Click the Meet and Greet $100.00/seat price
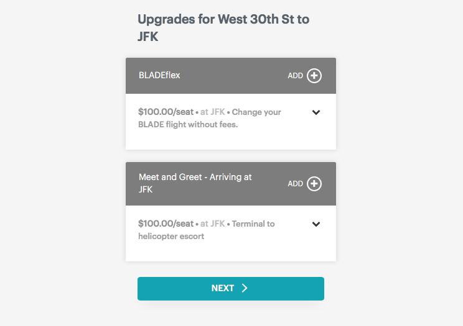 coord(166,224)
